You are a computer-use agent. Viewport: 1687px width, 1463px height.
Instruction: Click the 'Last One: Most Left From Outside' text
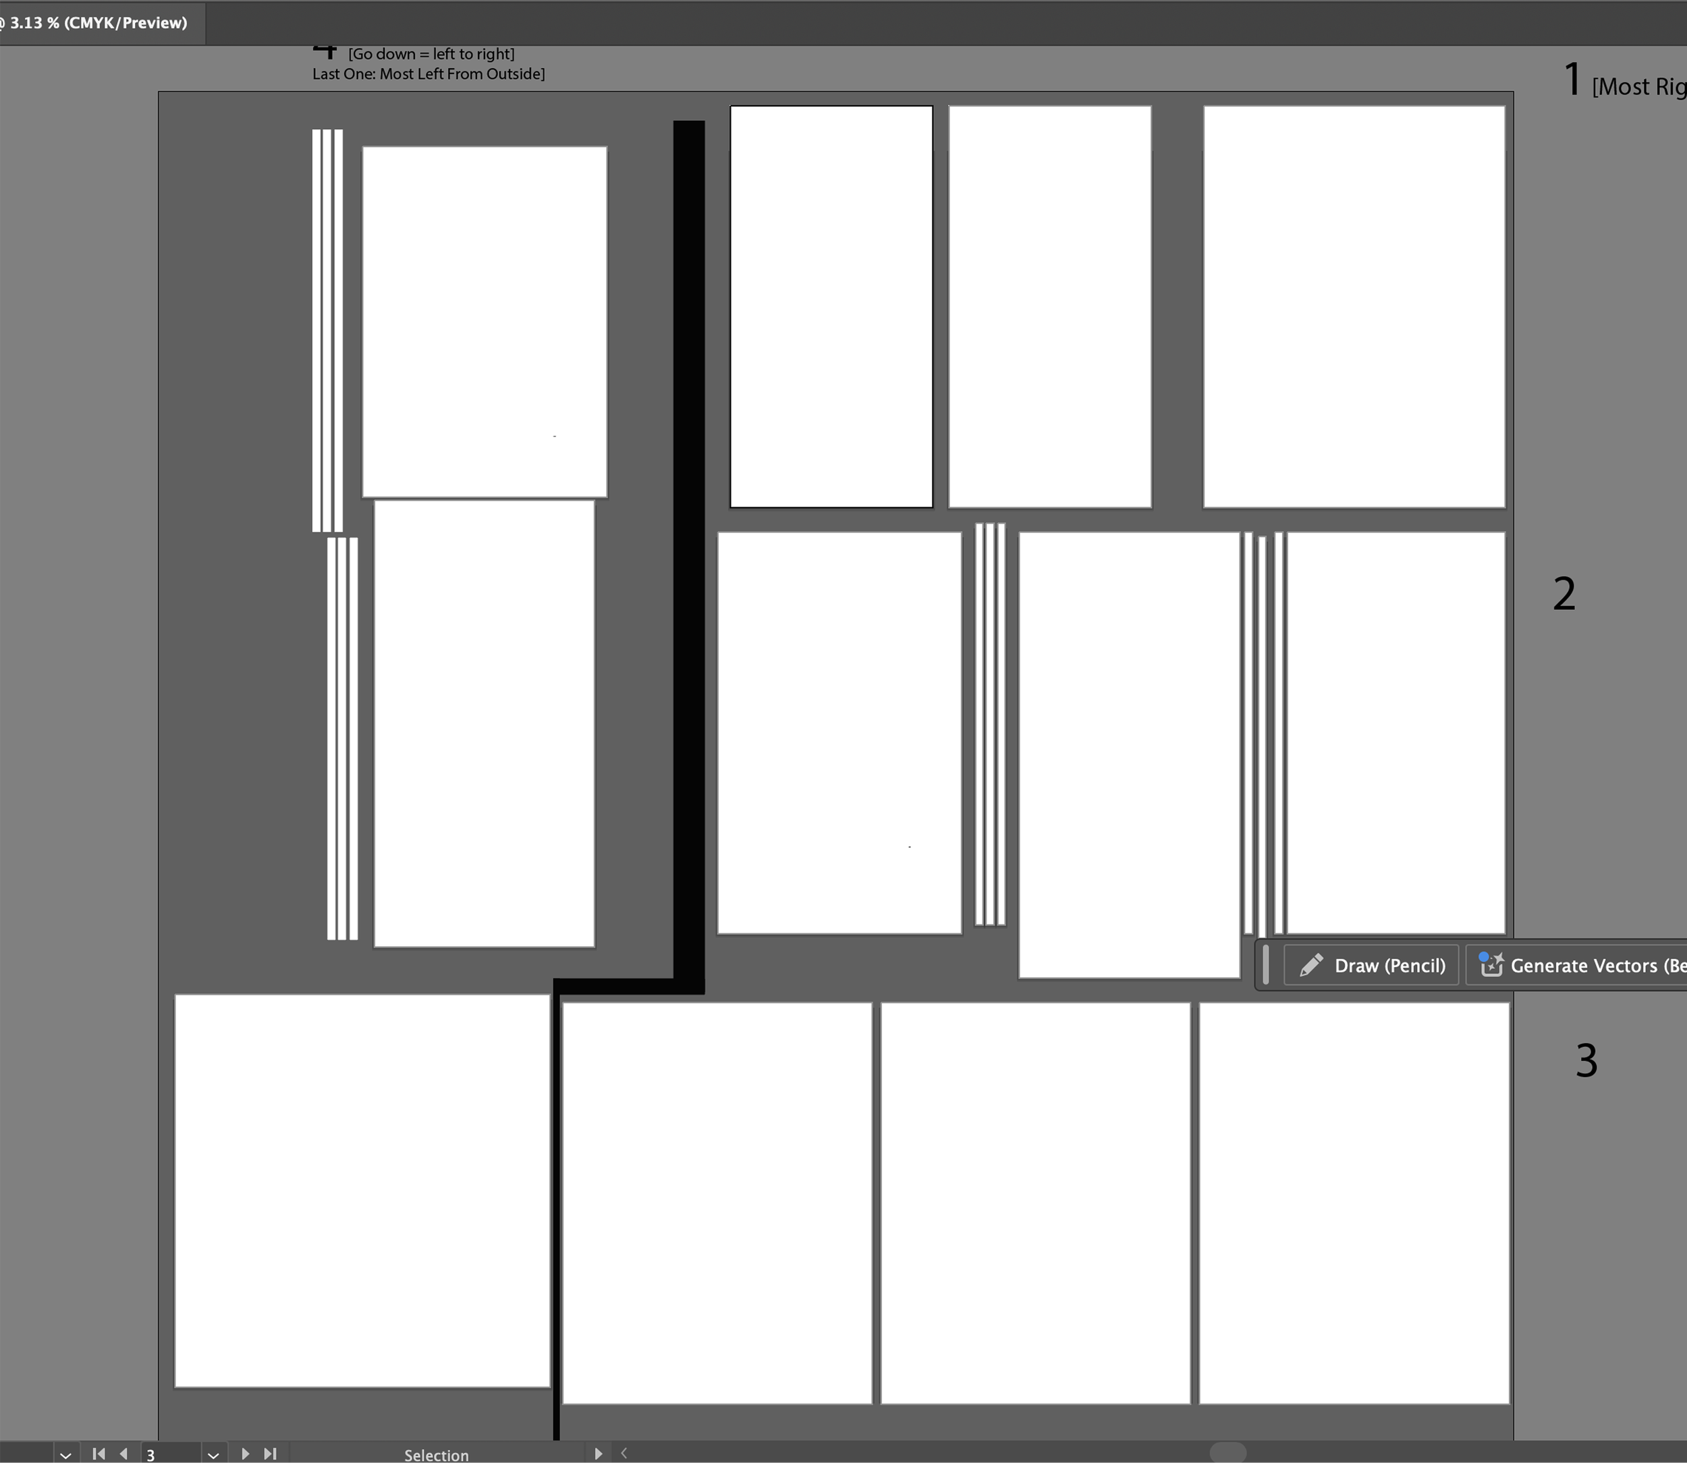428,74
